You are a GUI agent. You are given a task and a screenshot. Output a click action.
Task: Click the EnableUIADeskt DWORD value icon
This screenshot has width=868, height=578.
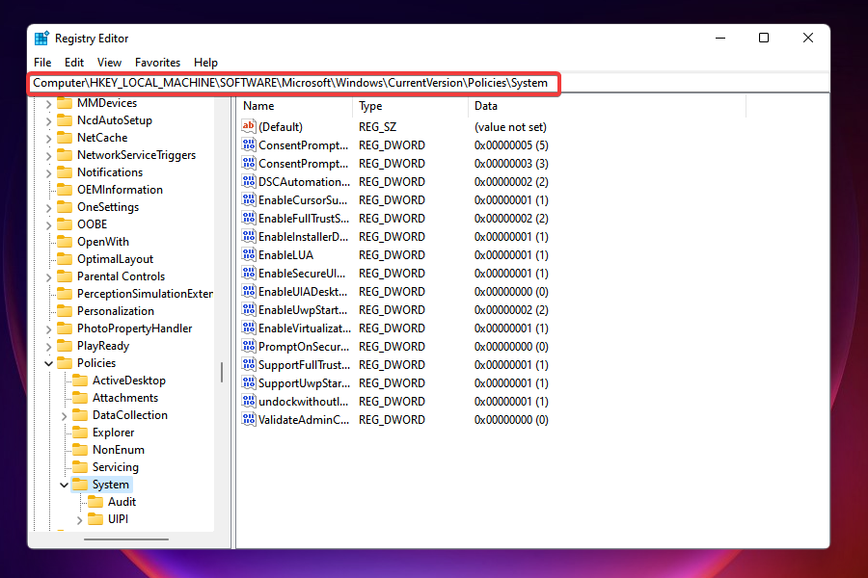249,291
